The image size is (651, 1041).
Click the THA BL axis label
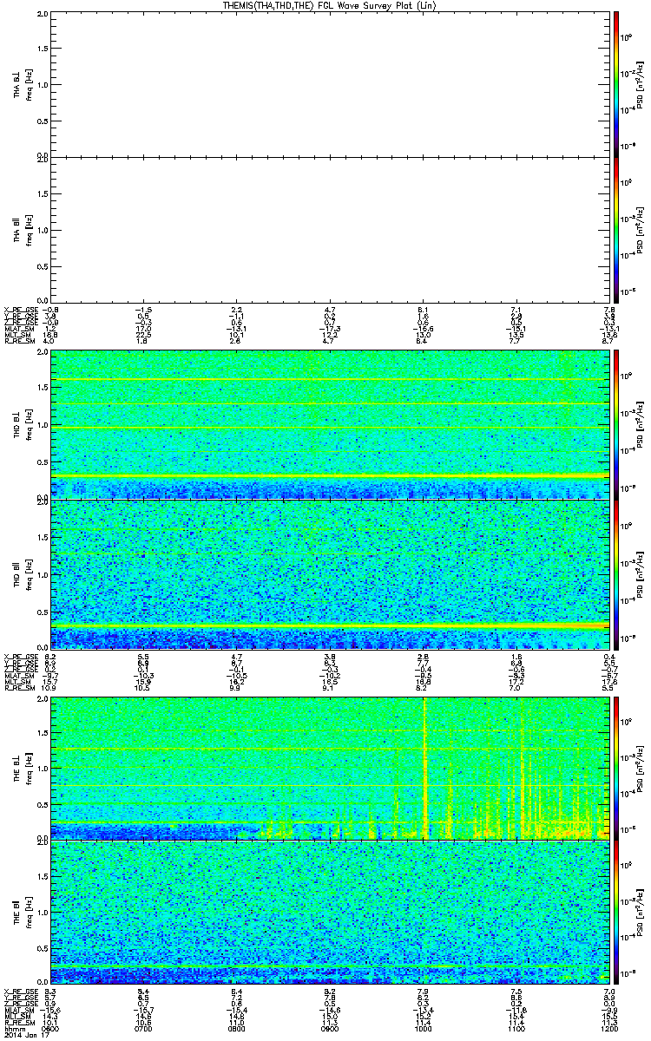(x=17, y=83)
